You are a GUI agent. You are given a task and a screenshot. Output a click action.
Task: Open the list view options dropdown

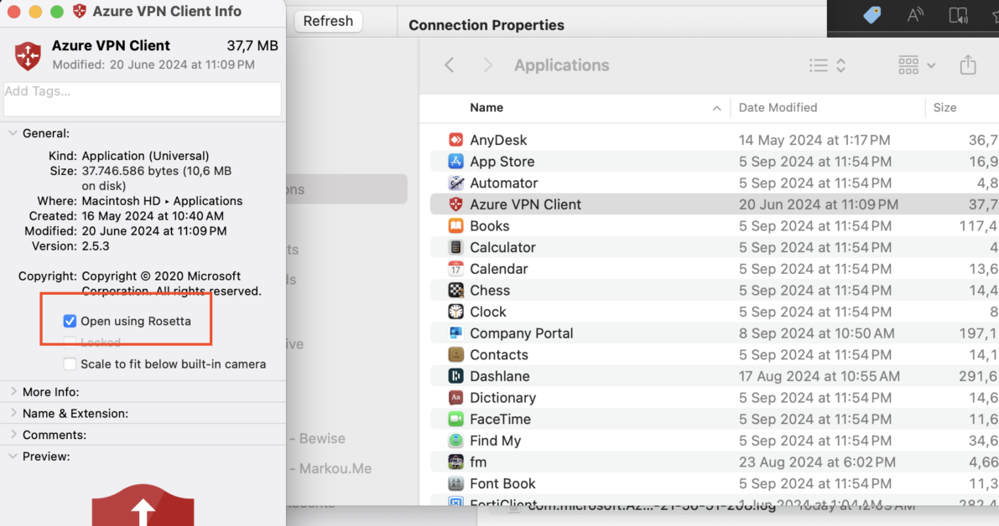[x=827, y=64]
